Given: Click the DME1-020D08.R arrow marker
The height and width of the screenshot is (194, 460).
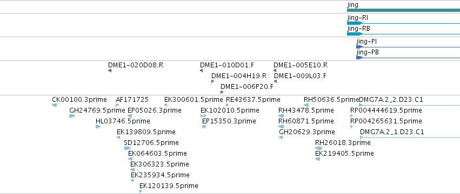Looking at the screenshot, I should tap(110, 71).
